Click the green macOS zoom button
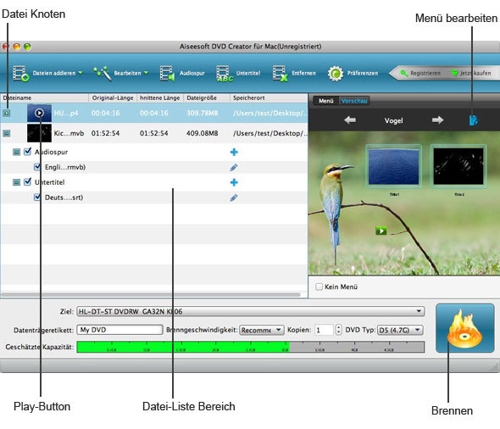This screenshot has width=500, height=429. point(27,47)
